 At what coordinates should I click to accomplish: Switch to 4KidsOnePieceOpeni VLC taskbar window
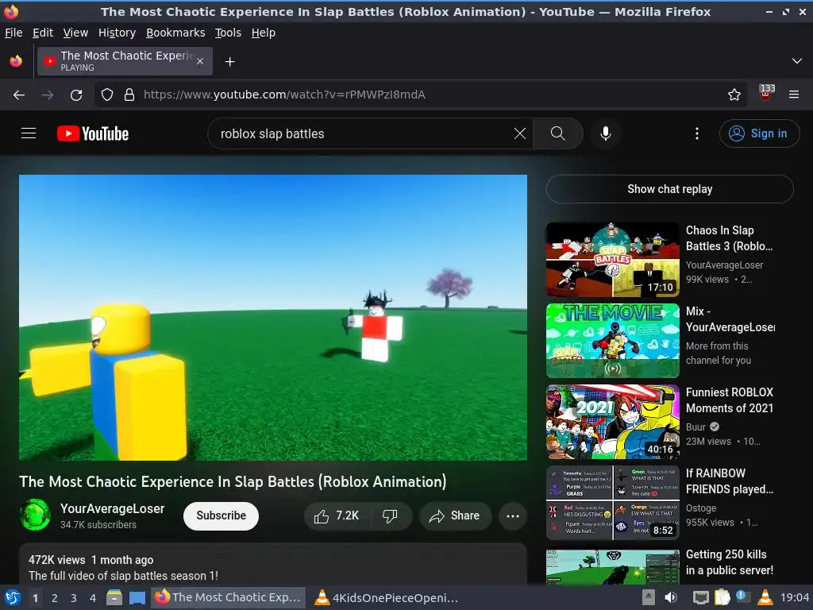(387, 597)
